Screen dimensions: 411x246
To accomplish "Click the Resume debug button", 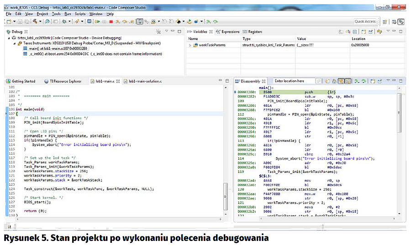I will 97,21.
